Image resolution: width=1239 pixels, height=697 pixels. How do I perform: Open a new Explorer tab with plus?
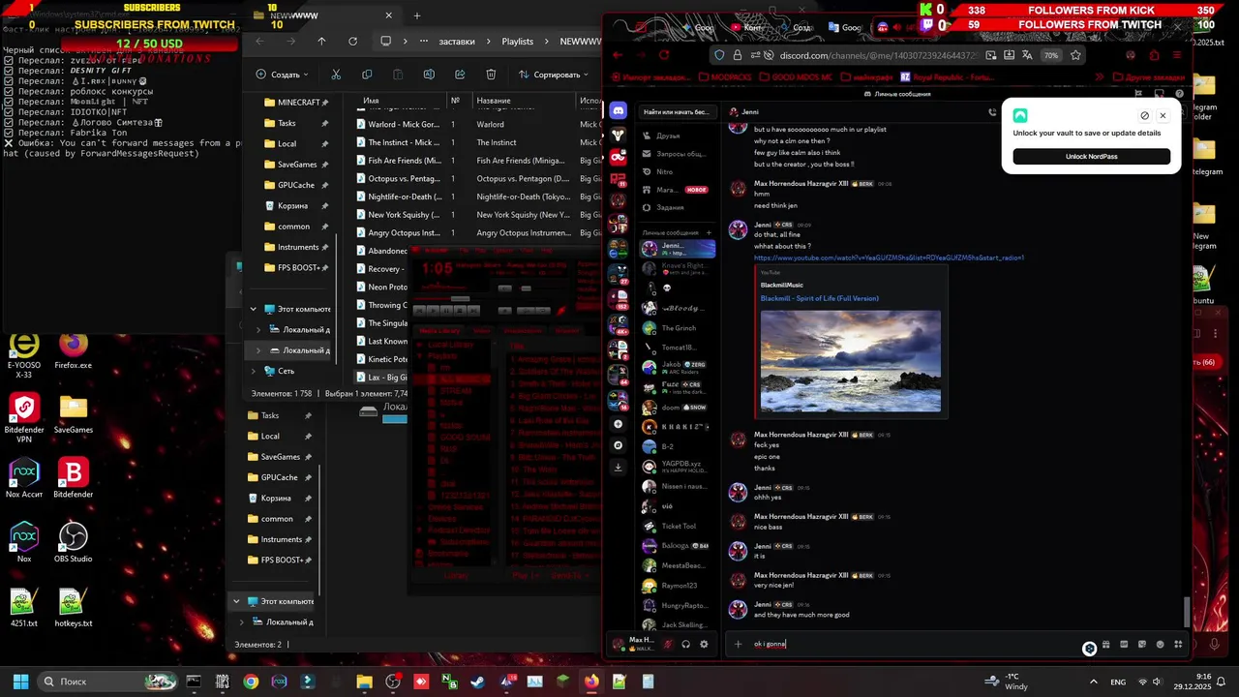[417, 15]
